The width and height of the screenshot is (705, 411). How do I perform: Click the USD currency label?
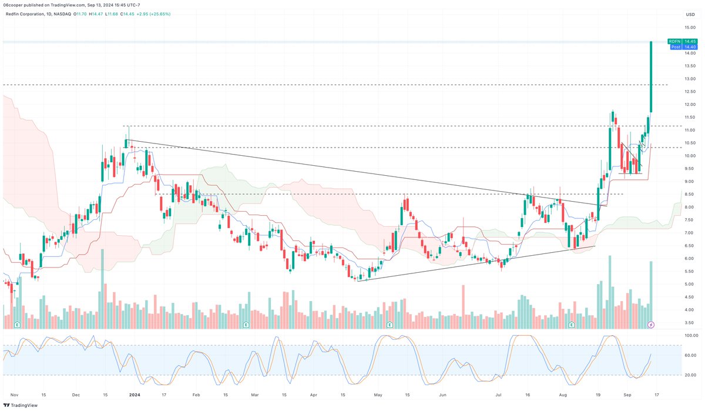click(x=689, y=14)
